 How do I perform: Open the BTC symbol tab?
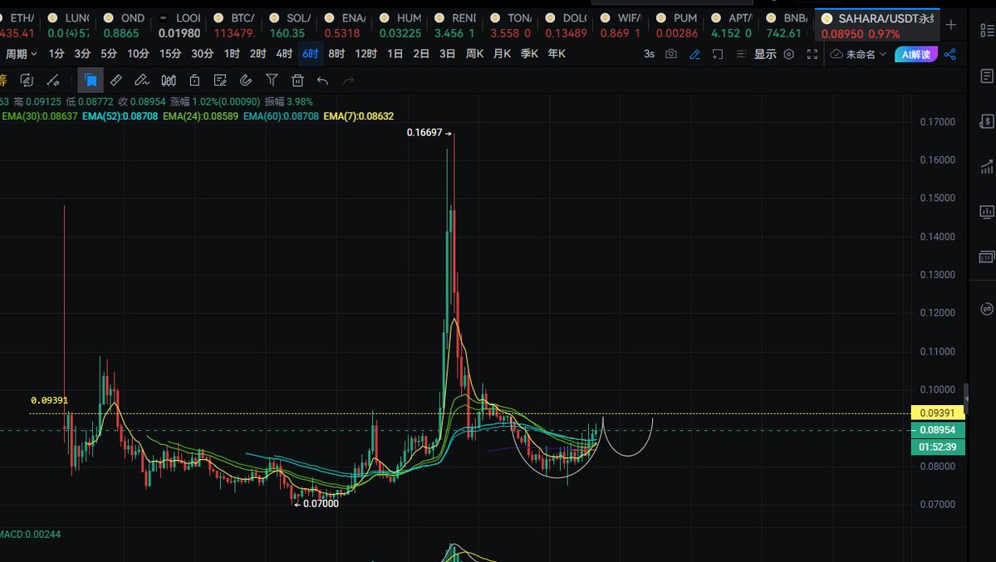pos(234,26)
